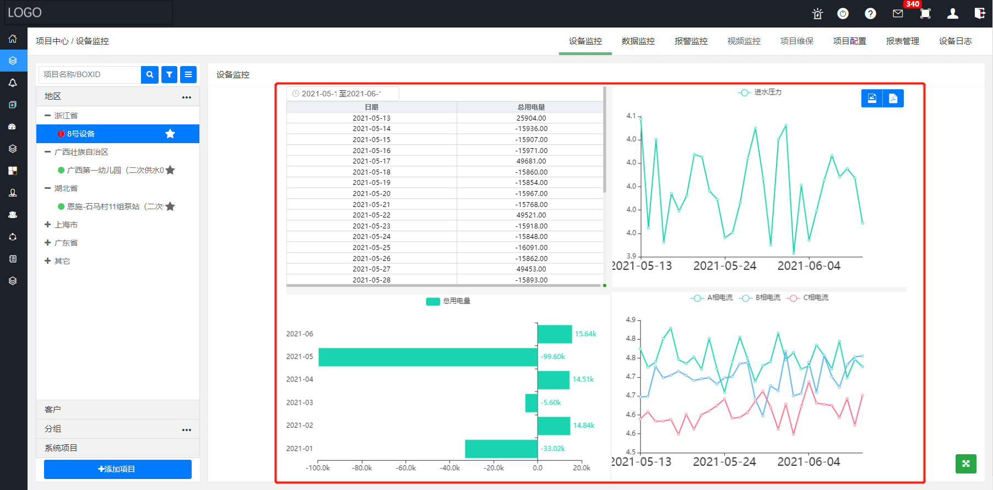This screenshot has width=993, height=490.
Task: Click the power icon in top bar
Action: [843, 14]
